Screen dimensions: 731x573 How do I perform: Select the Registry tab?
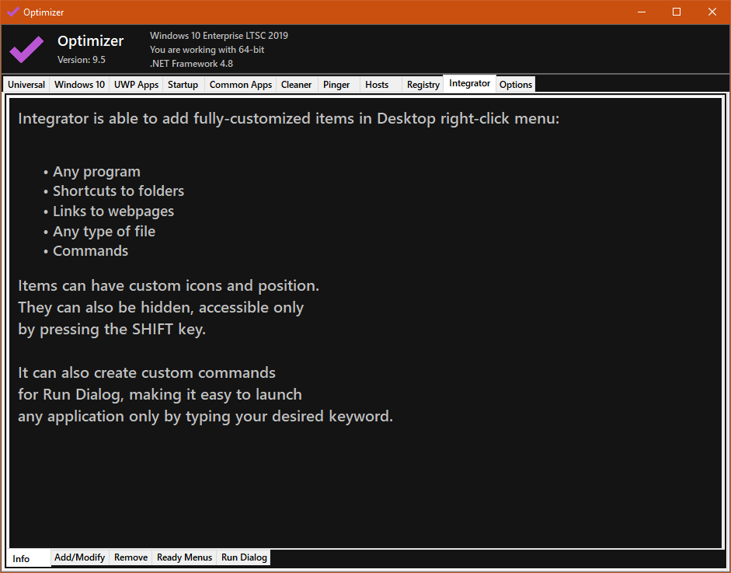[423, 85]
